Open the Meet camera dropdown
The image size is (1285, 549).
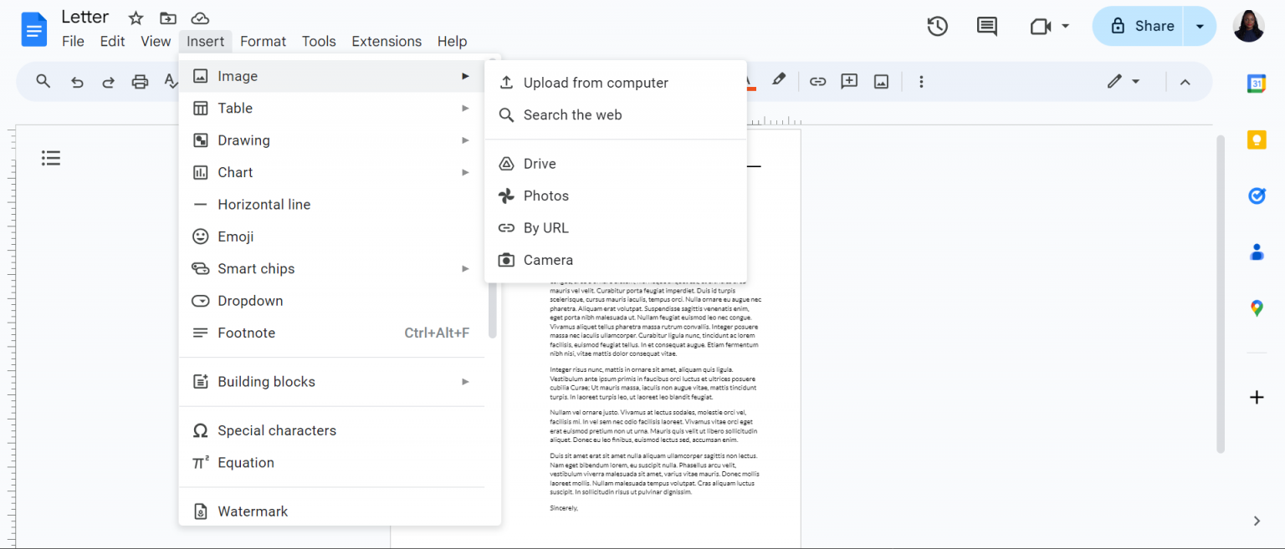(1066, 26)
